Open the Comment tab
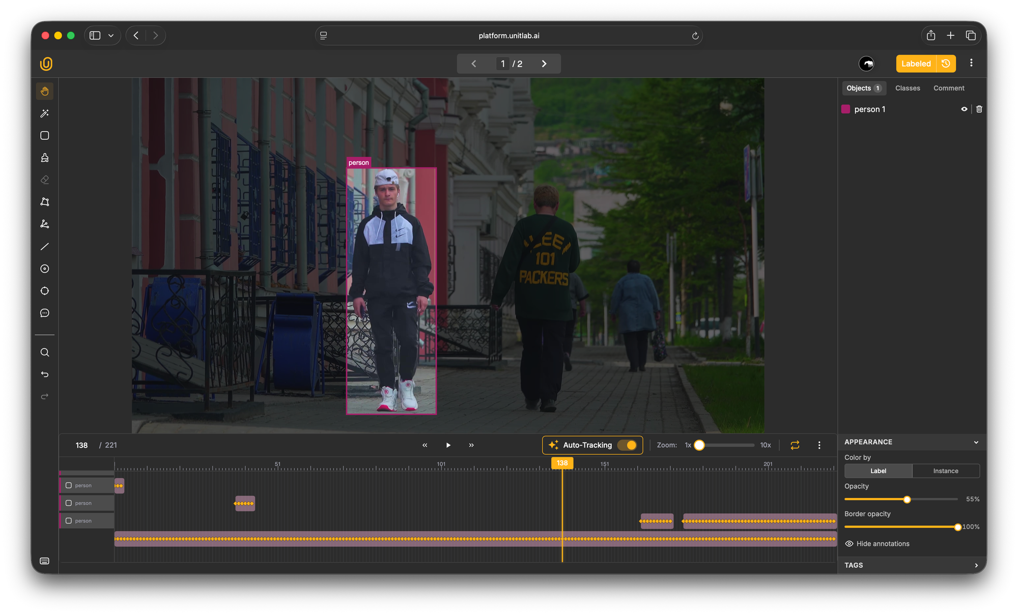The width and height of the screenshot is (1018, 615). pyautogui.click(x=949, y=88)
